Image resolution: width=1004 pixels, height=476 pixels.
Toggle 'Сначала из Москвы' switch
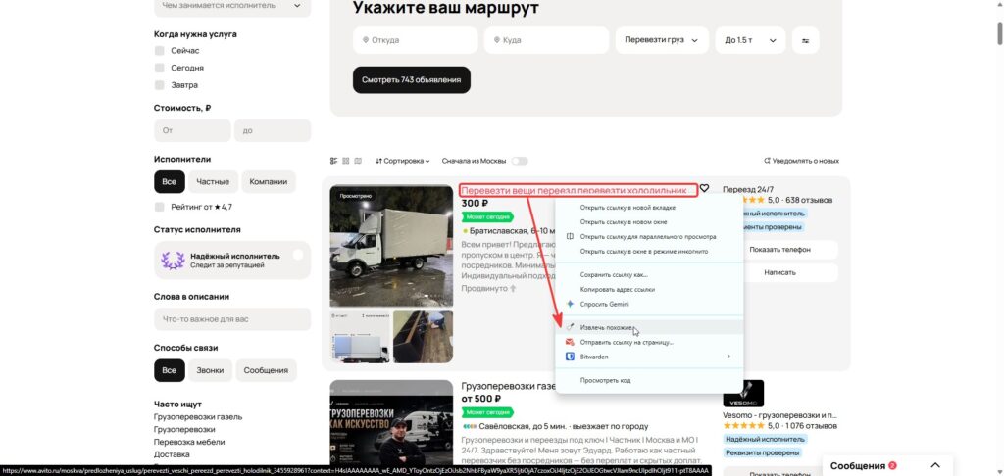pyautogui.click(x=520, y=161)
